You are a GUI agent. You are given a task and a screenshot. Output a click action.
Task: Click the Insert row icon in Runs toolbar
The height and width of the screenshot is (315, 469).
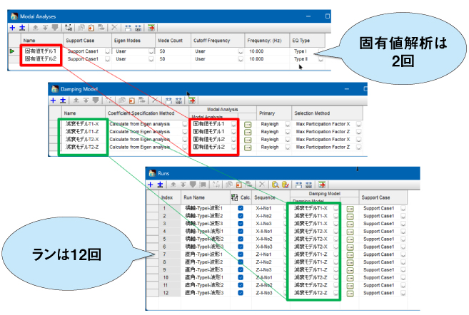point(160,185)
